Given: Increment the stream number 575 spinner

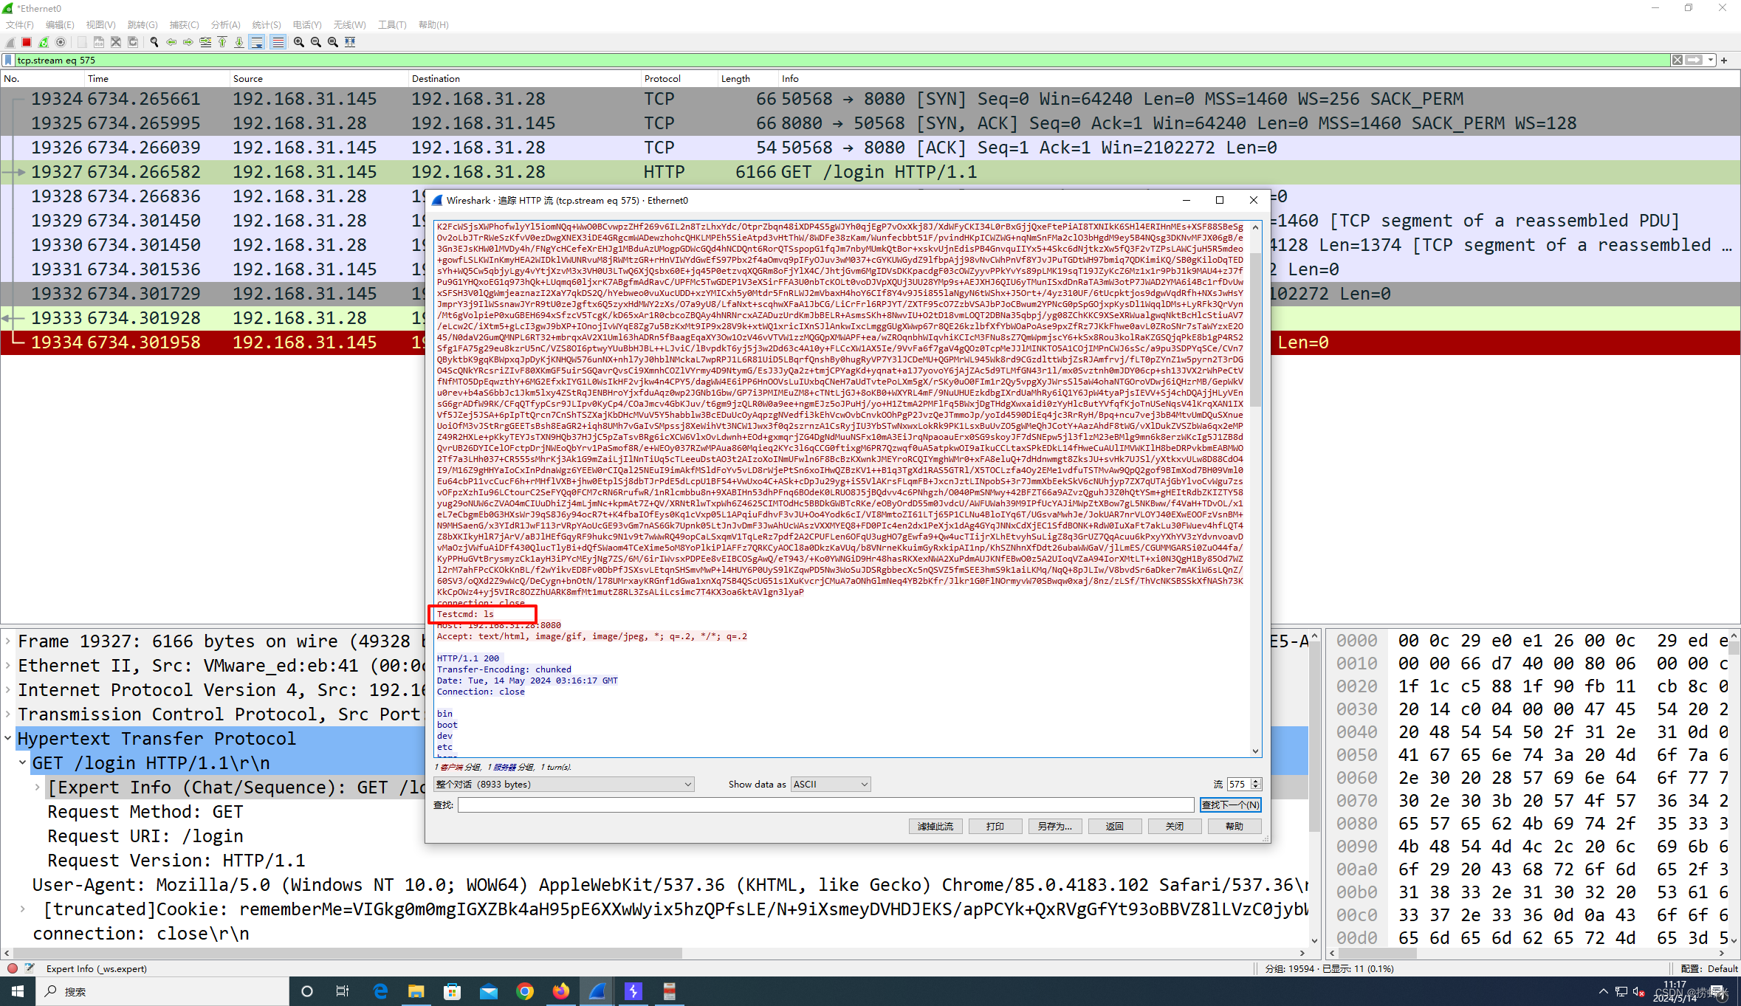Looking at the screenshot, I should [x=1256, y=781].
